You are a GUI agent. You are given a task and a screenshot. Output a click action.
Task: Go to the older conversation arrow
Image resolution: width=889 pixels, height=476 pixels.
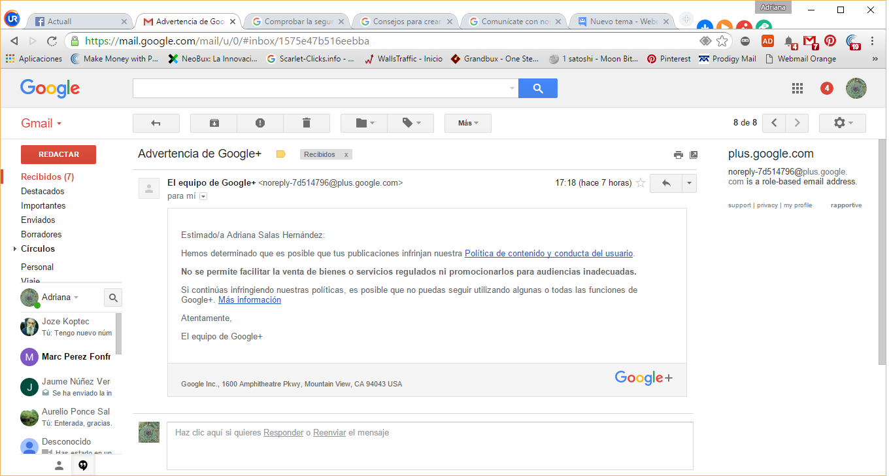click(797, 123)
